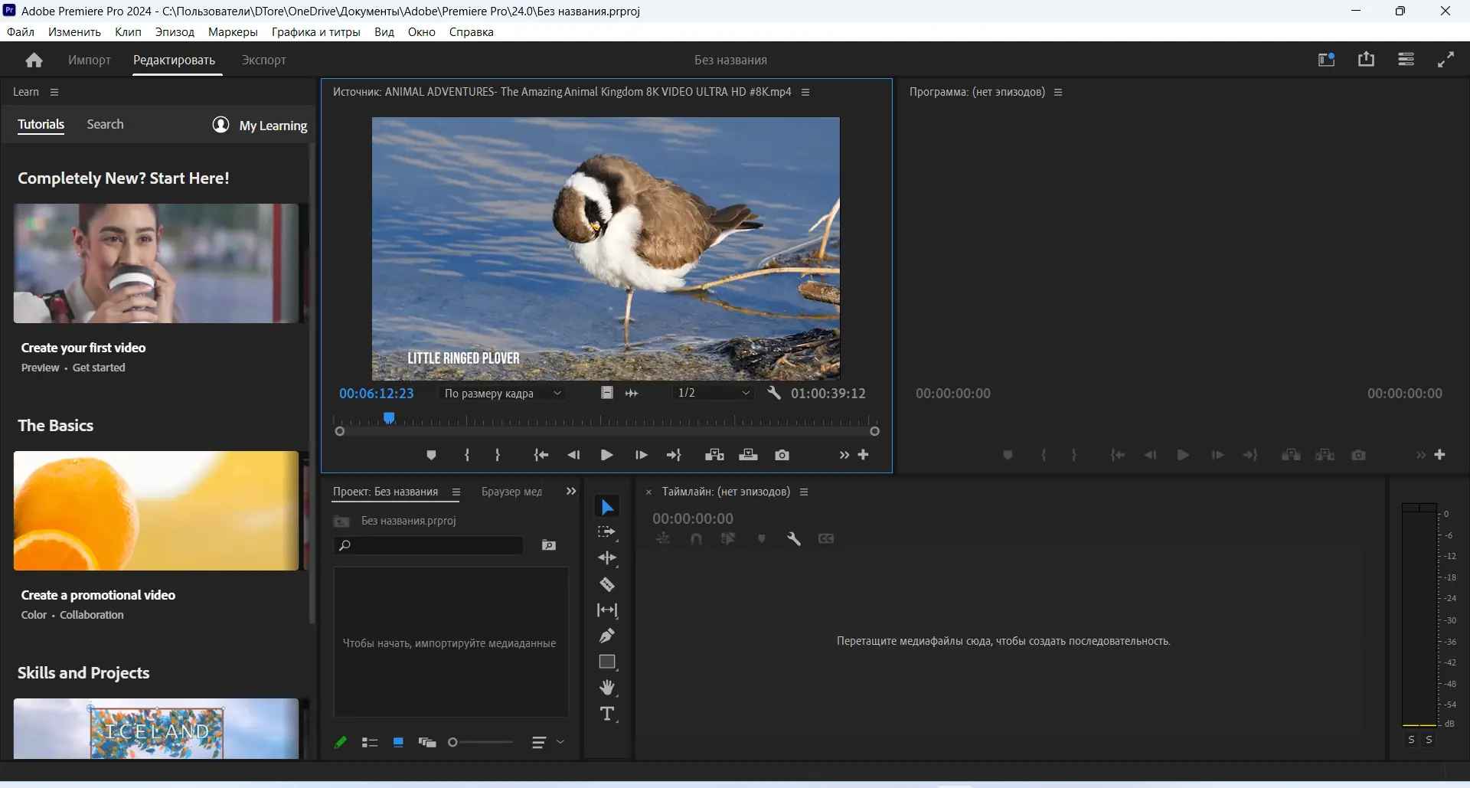Switch project panel to list view

pos(370,742)
